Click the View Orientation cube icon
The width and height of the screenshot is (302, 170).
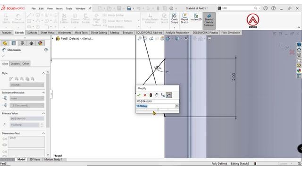coord(168,39)
